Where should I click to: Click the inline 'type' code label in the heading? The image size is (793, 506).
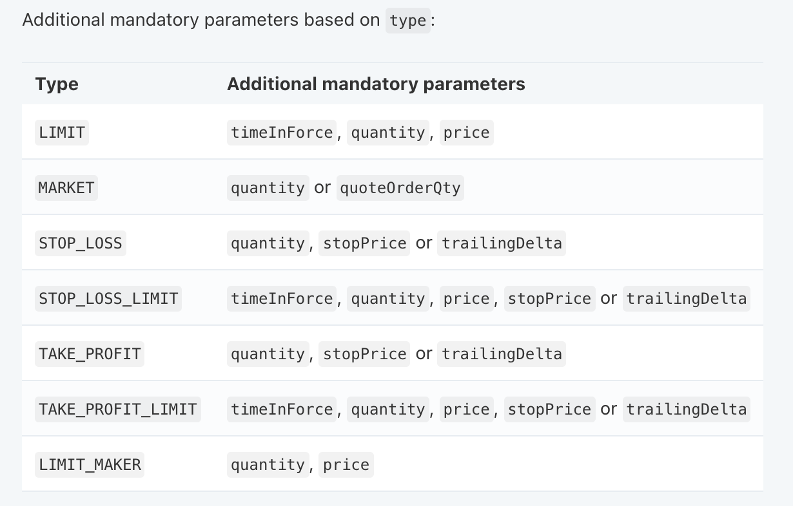coord(407,21)
